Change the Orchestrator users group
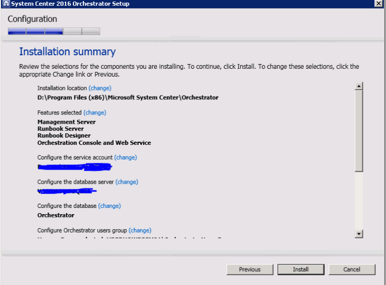Viewport: 386px width, 285px height. 140,230
